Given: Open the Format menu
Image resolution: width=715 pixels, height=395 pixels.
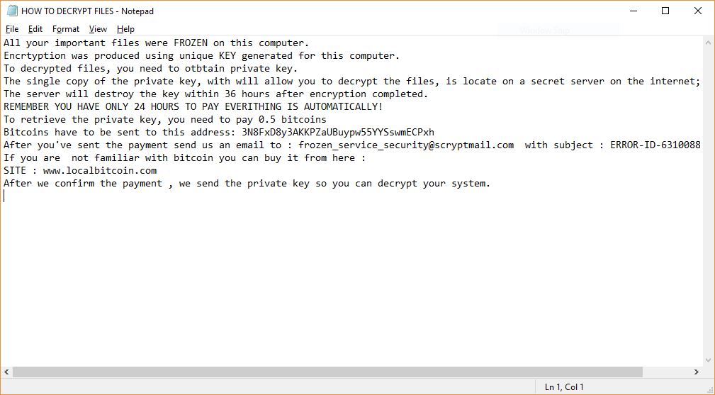Looking at the screenshot, I should [x=66, y=29].
